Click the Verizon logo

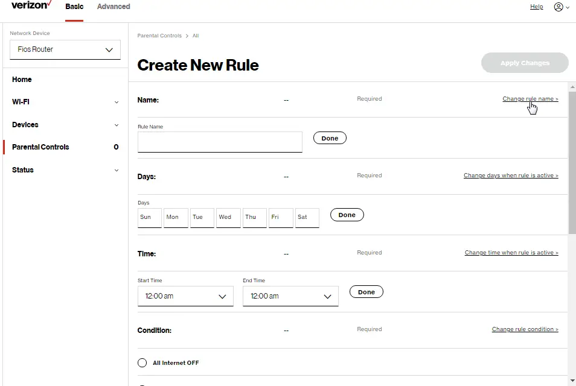coord(29,5)
